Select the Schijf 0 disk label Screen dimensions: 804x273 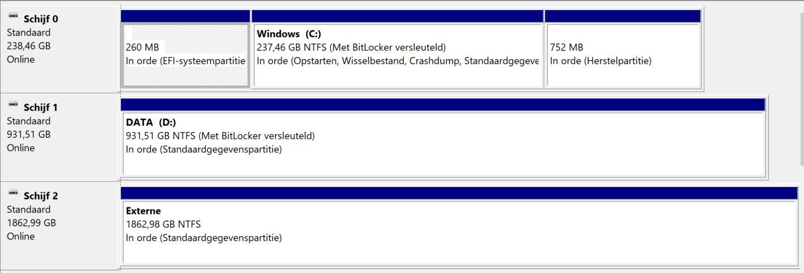click(40, 19)
